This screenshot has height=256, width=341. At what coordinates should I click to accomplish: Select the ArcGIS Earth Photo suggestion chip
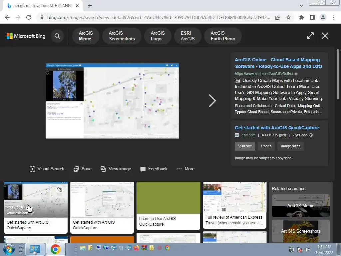coord(223,36)
